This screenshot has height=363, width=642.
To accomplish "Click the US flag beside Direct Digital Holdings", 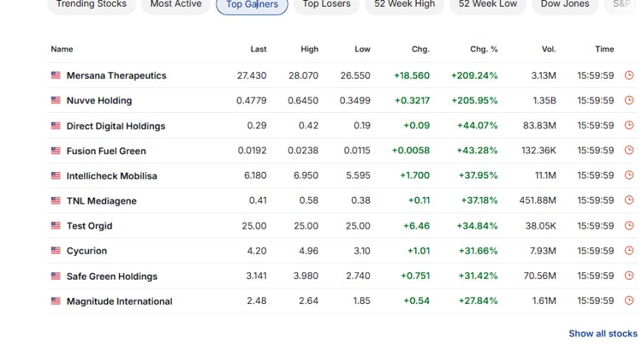I will point(55,125).
